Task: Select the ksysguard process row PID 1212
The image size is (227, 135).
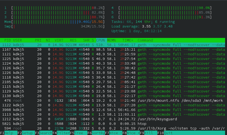Action: tap(113, 119)
